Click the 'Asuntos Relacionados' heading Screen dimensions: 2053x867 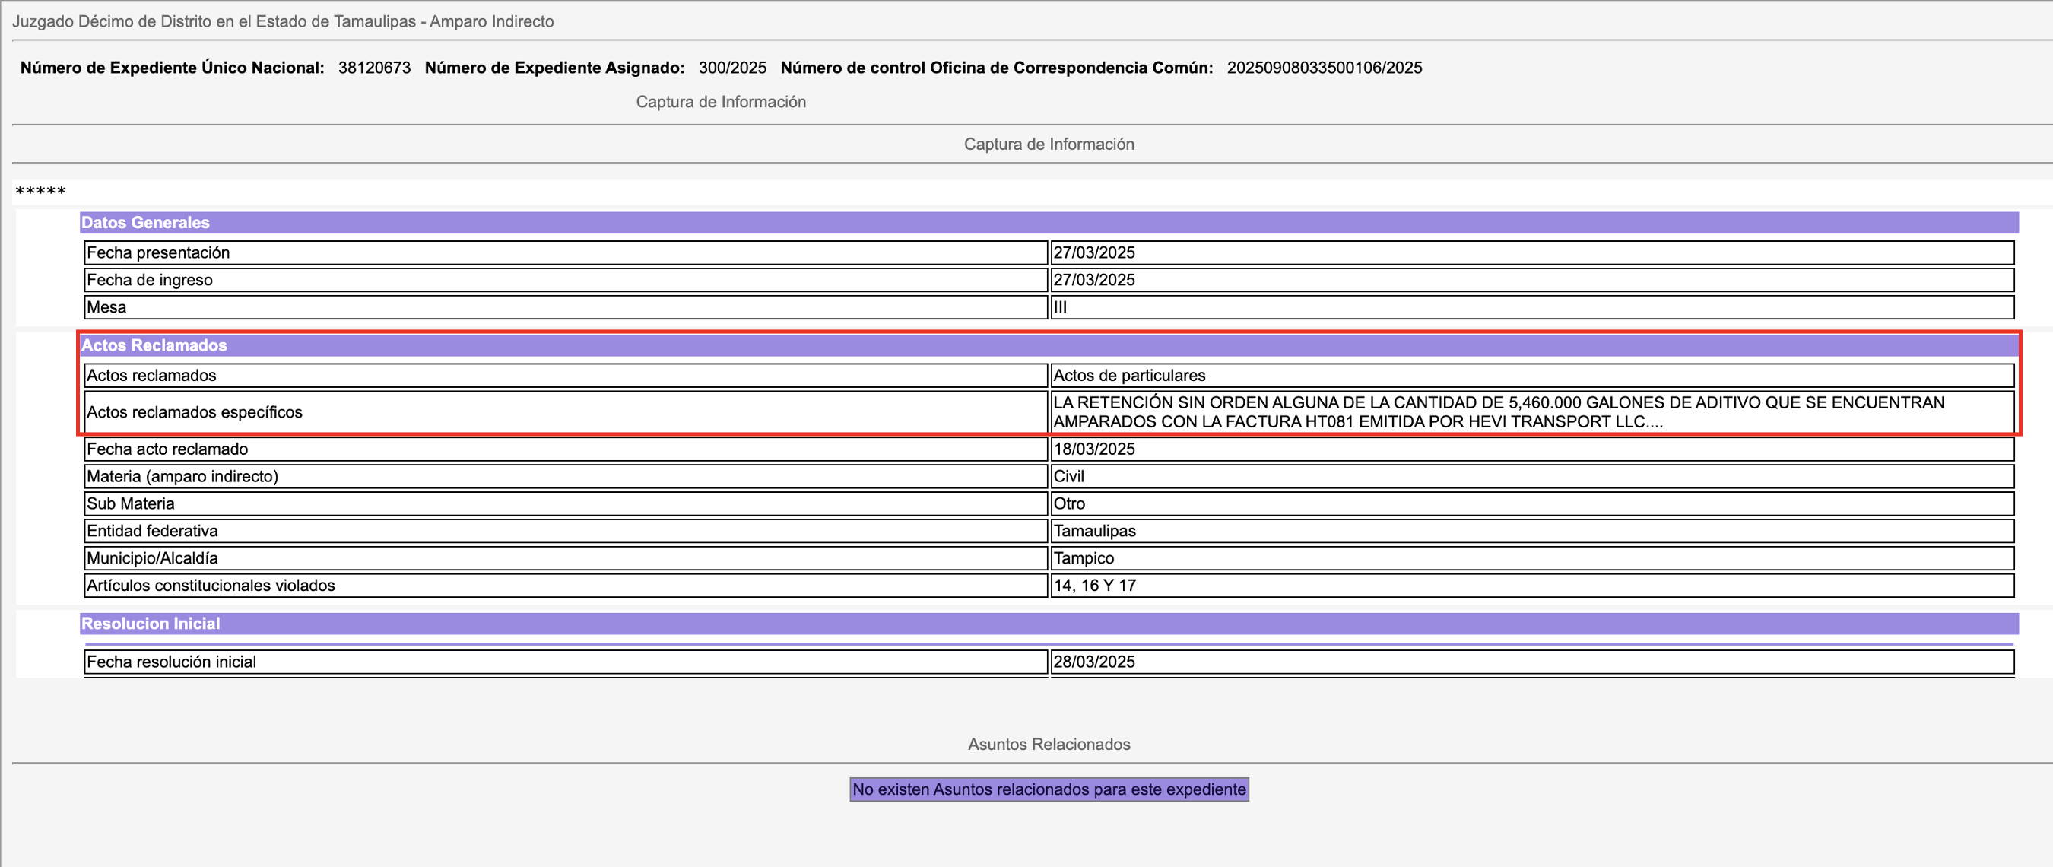[x=1049, y=744]
